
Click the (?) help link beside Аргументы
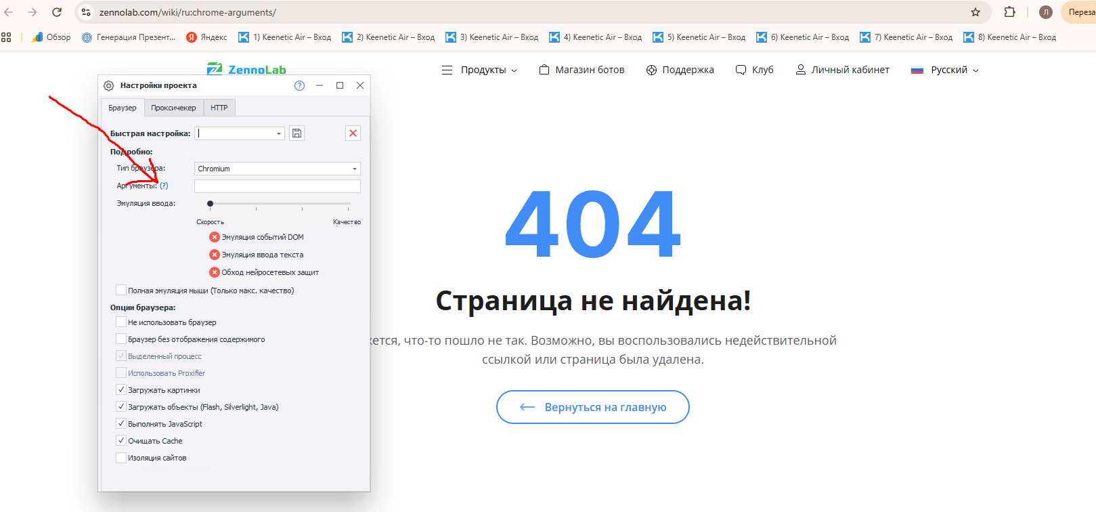(164, 186)
